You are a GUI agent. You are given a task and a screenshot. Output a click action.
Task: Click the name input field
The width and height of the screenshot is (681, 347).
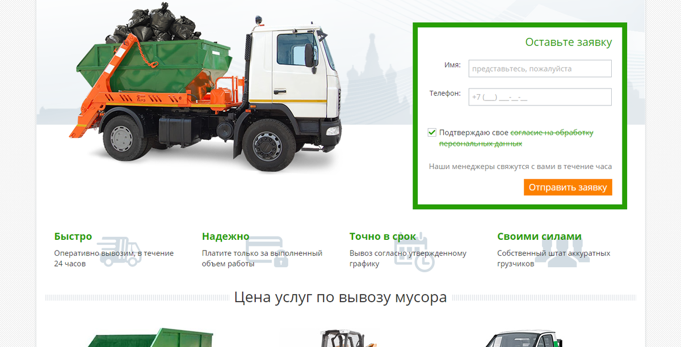pyautogui.click(x=540, y=69)
